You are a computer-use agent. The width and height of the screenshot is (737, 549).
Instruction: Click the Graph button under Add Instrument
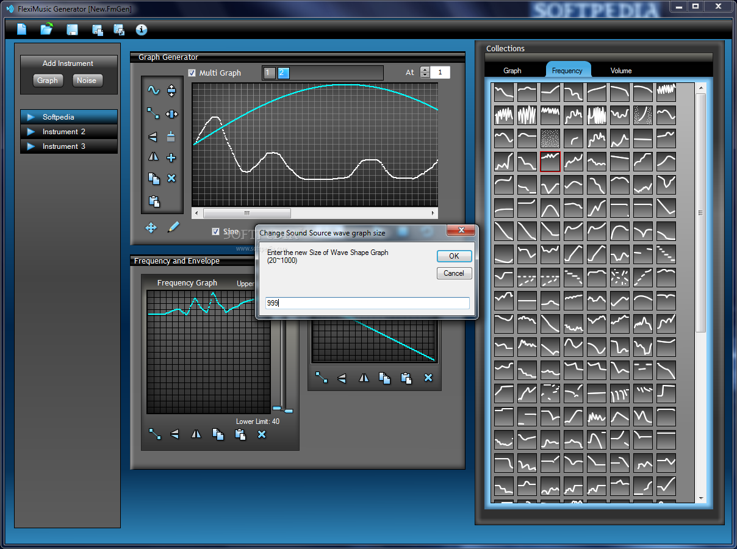pyautogui.click(x=48, y=80)
